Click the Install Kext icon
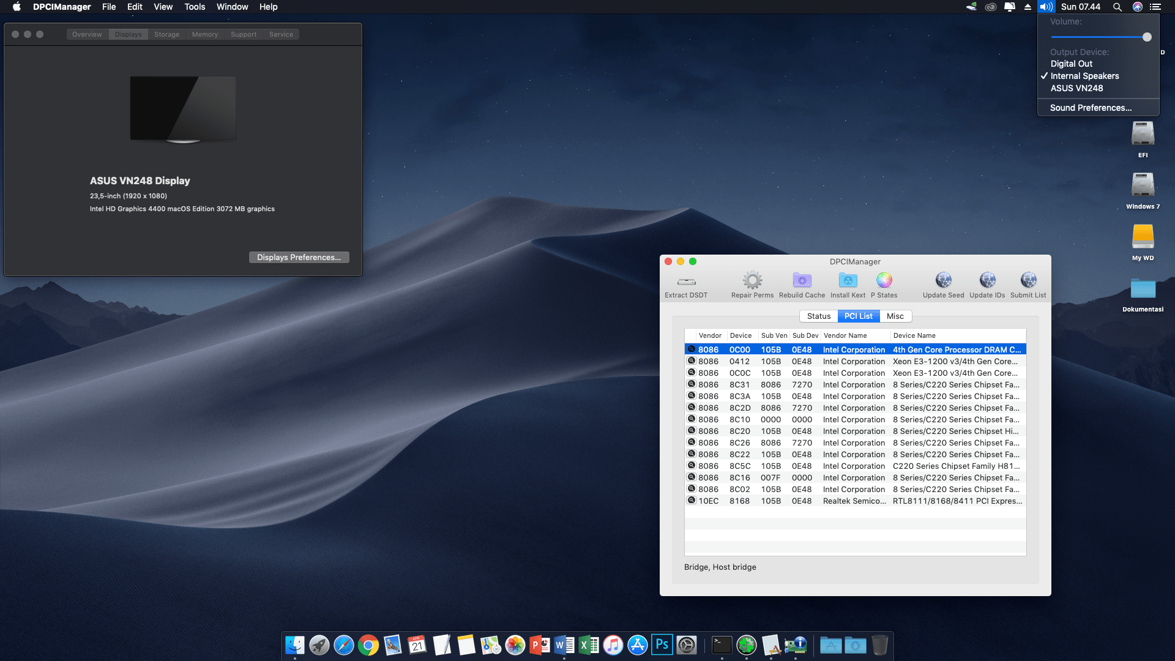 [848, 280]
